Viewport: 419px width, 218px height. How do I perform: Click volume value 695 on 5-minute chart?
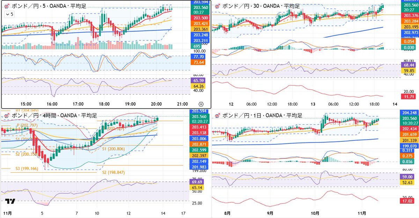(196, 46)
